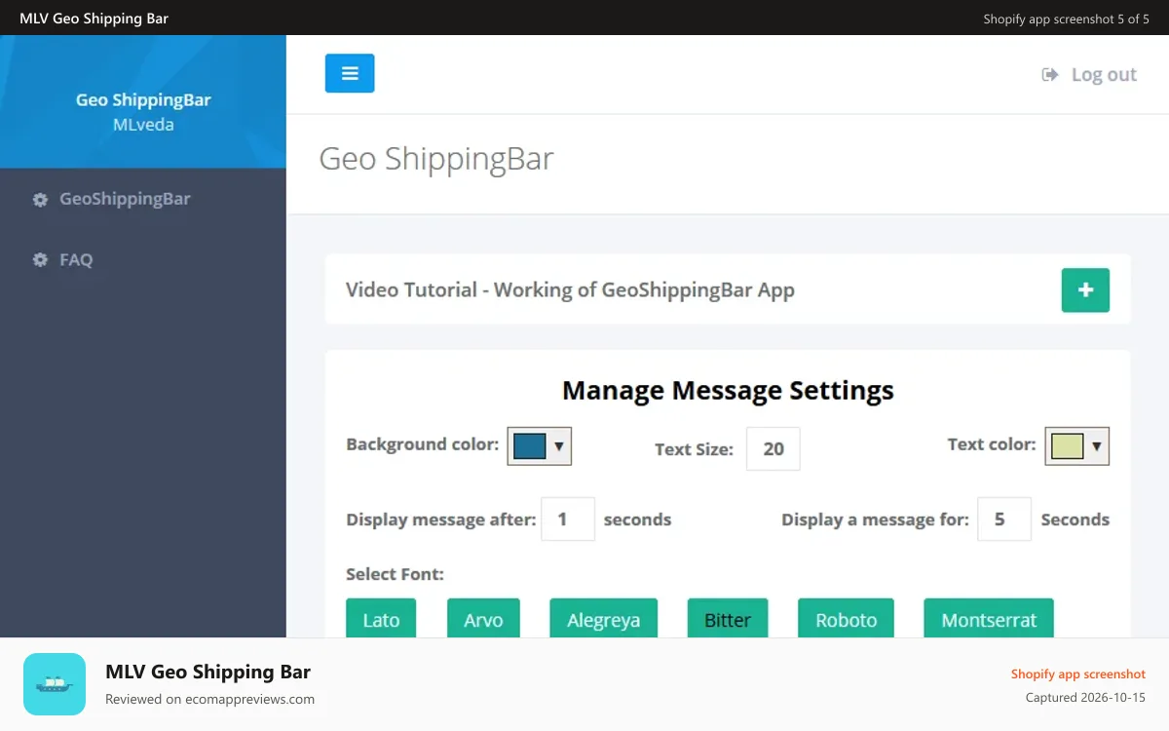Viewport: 1169px width, 731px height.
Task: Select the Roboto font button
Action: 846,619
